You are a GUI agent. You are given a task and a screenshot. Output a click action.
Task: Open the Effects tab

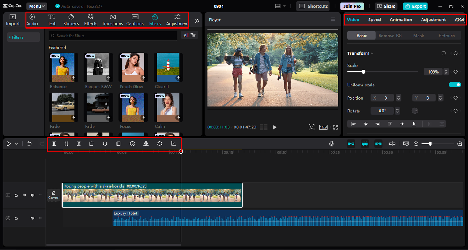point(91,20)
